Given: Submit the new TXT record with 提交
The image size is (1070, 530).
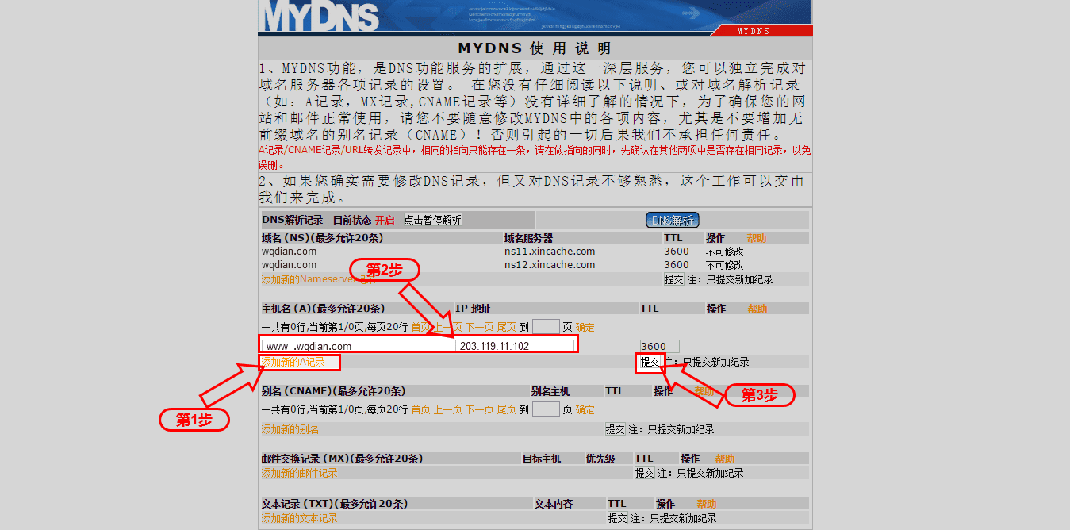Looking at the screenshot, I should coord(618,518).
